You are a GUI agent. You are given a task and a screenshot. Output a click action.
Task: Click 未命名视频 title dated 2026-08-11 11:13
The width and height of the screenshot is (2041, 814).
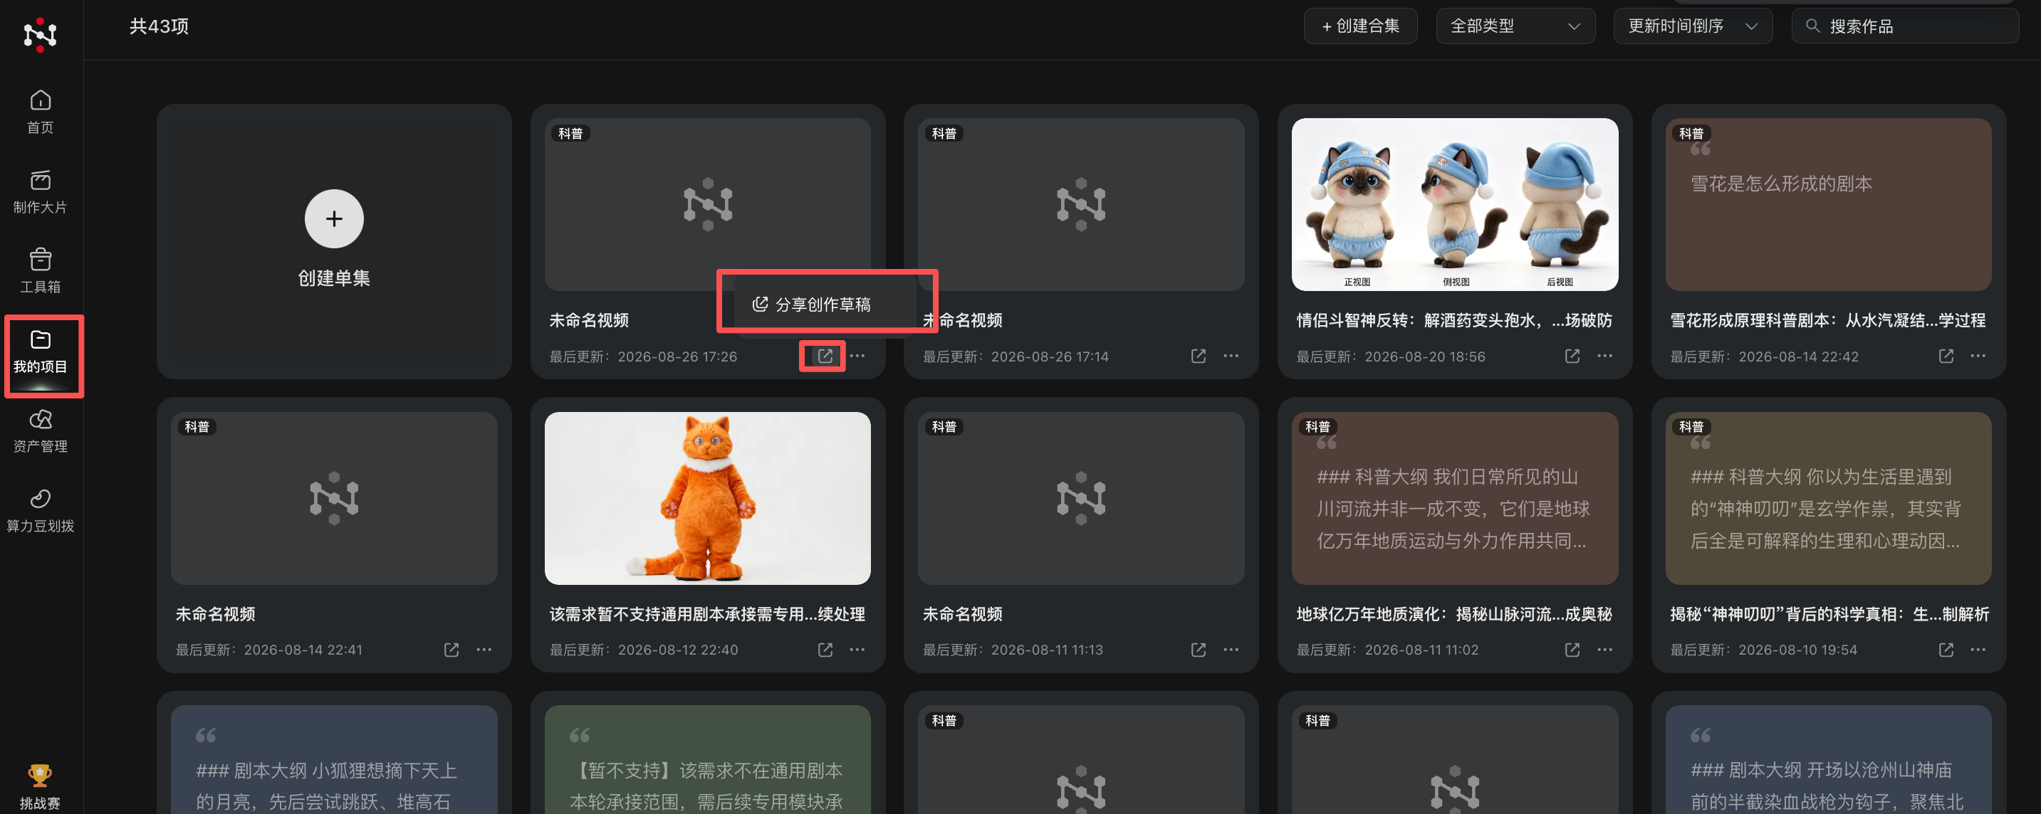(x=962, y=613)
